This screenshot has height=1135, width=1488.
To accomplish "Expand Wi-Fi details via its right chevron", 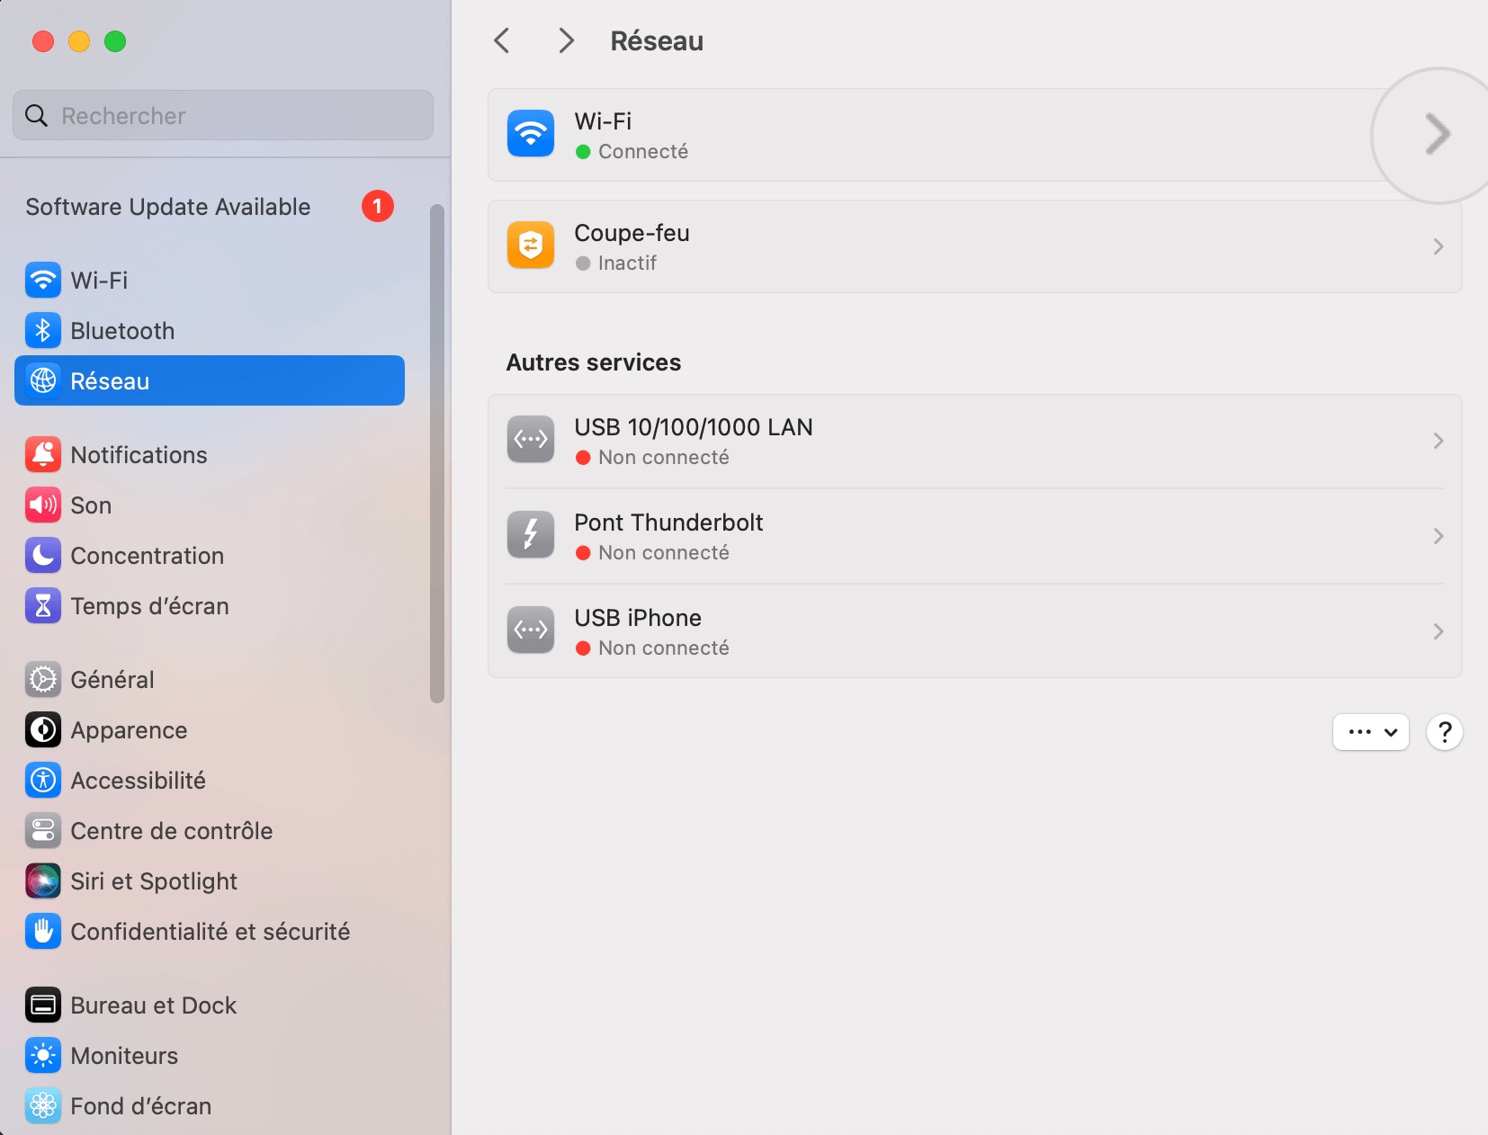I will tap(1438, 135).
